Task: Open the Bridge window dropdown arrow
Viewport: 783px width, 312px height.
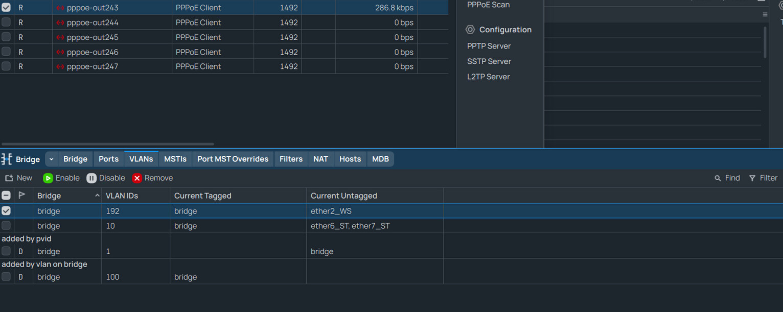Action: (x=51, y=159)
